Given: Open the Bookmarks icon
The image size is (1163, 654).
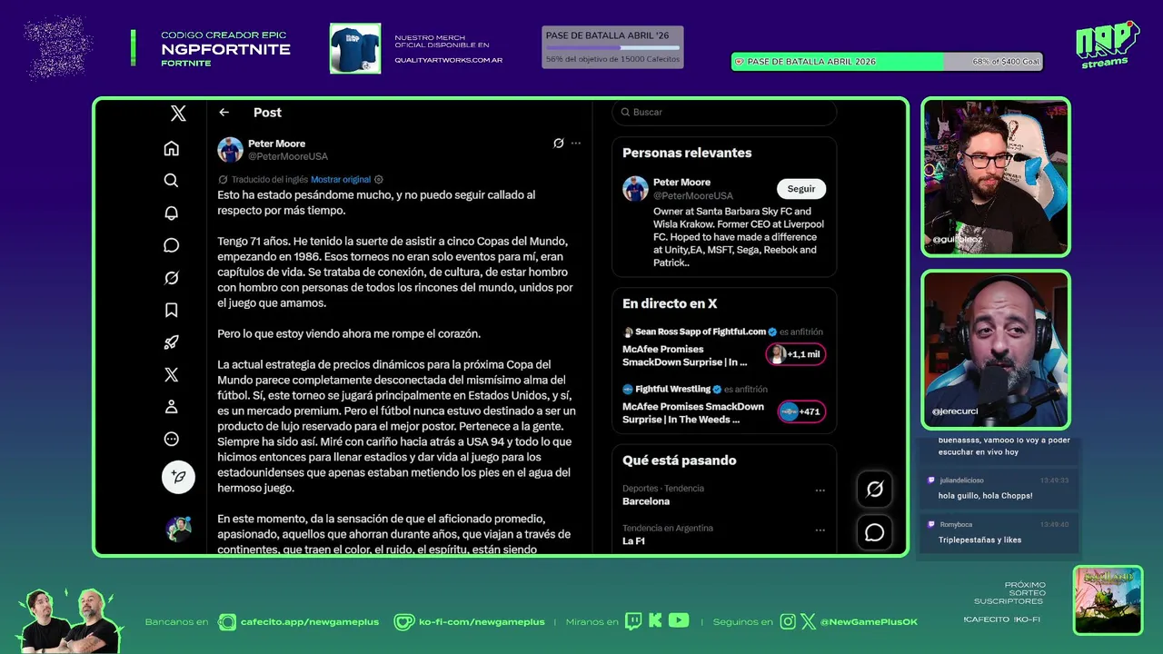Looking at the screenshot, I should (171, 310).
